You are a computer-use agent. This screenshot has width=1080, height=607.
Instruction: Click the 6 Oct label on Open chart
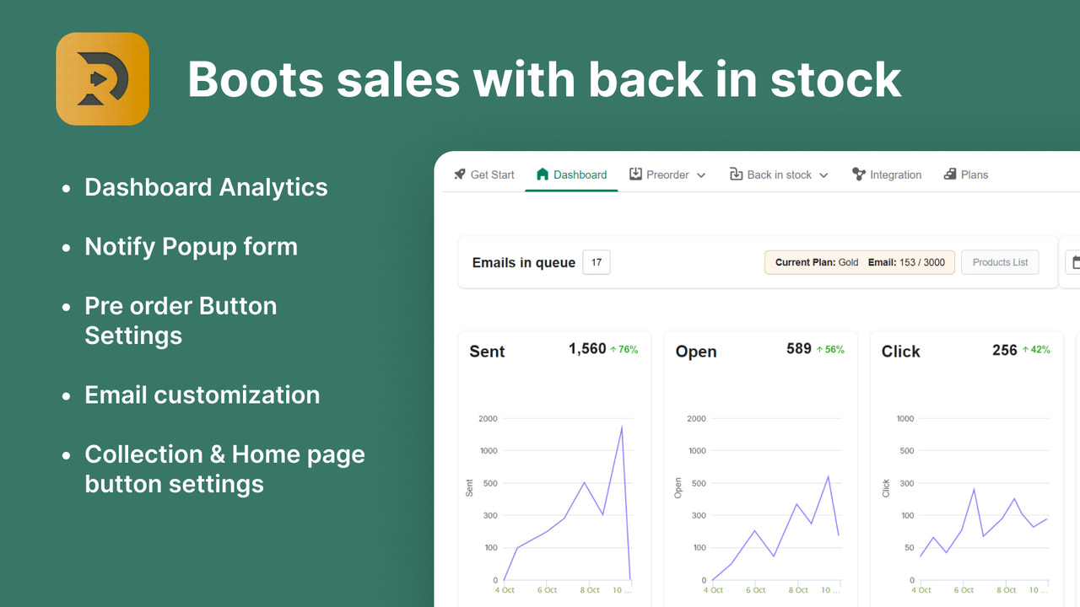(x=755, y=590)
